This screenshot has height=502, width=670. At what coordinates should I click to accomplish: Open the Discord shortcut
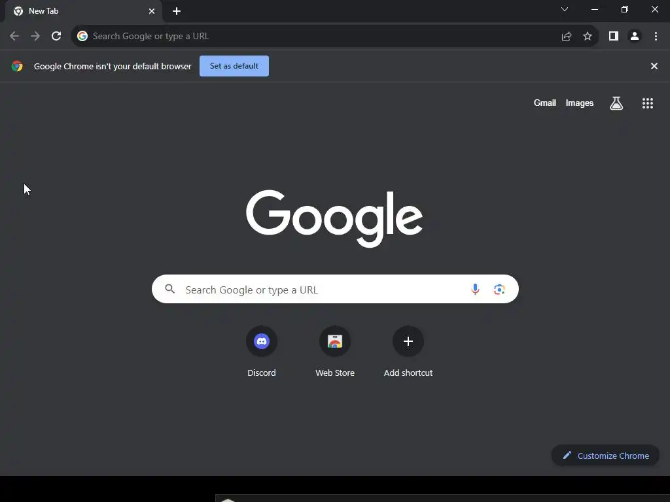[x=262, y=351]
